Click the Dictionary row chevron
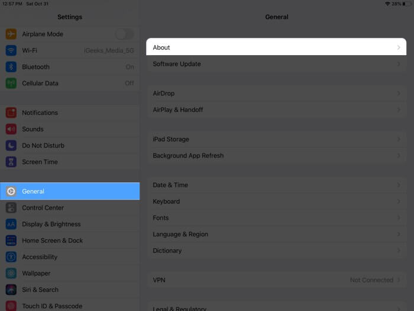 (x=399, y=251)
